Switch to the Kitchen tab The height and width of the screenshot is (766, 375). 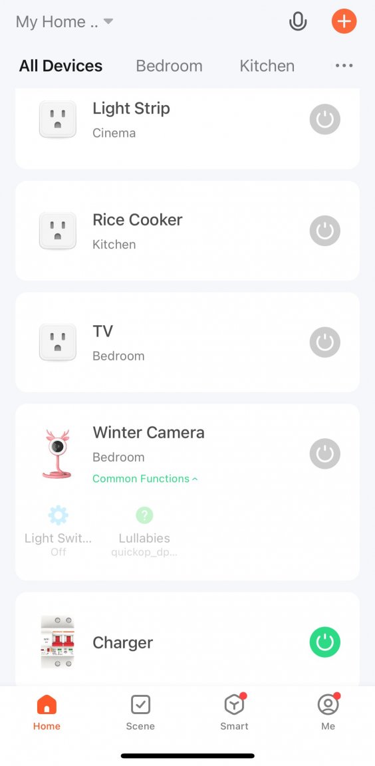pyautogui.click(x=267, y=66)
